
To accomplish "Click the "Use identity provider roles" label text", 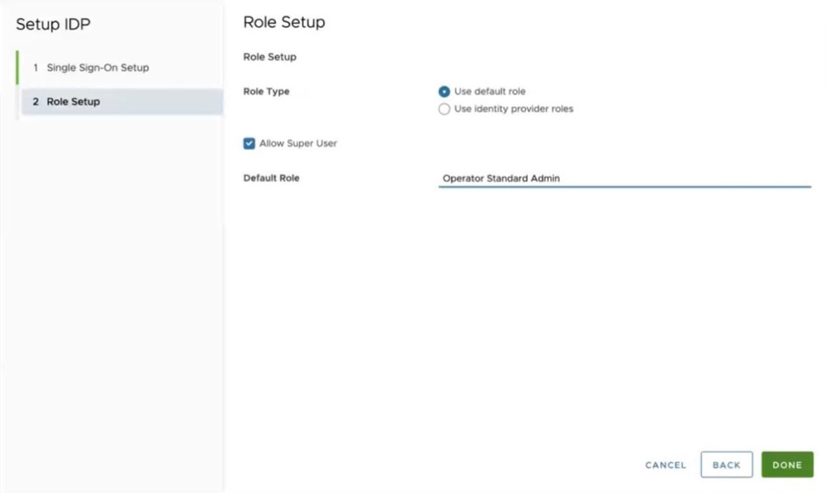I will click(513, 109).
